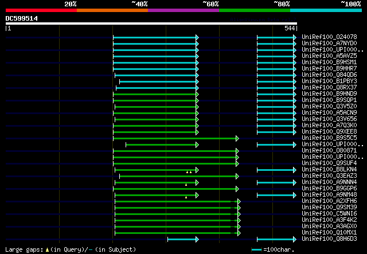Click the cyan alignment bar in B1PBY3 row
Screen dimensions: 367x254
[x=159, y=81]
